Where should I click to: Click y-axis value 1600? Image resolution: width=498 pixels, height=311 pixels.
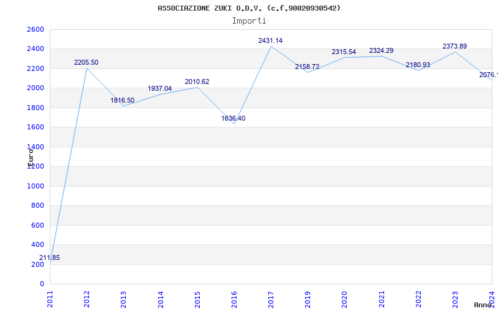coord(35,128)
